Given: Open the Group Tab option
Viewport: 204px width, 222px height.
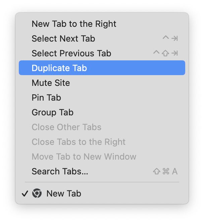Looking at the screenshot, I should point(102,112).
